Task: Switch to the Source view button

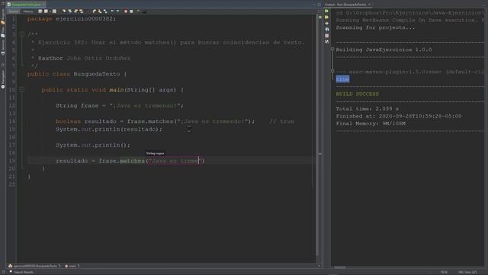Action: [14, 11]
